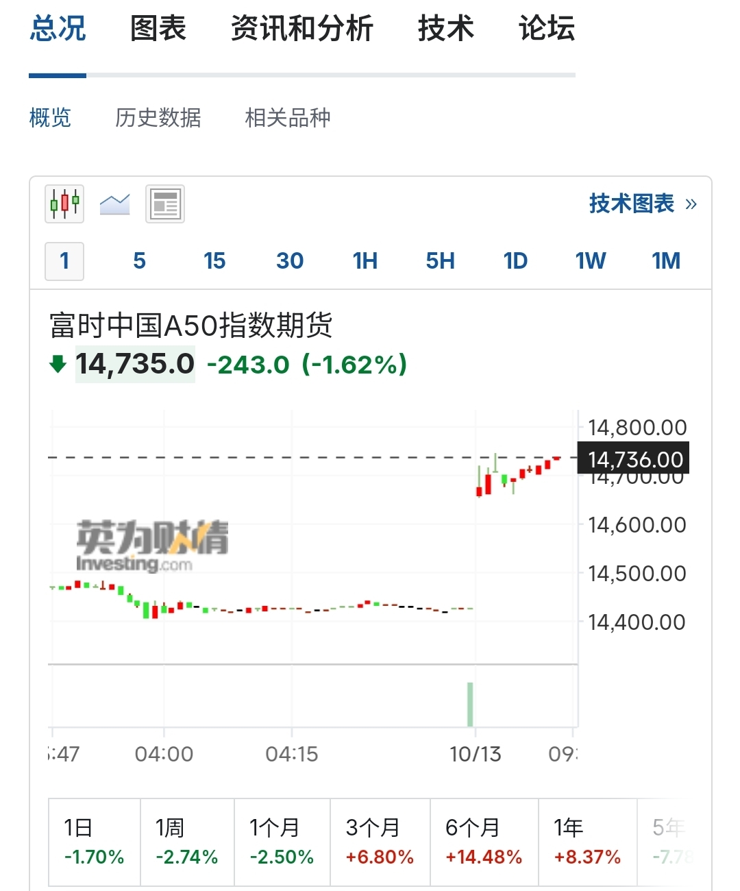Choose the 30 minute interval
Viewport: 740px width, 891px height.
point(290,261)
